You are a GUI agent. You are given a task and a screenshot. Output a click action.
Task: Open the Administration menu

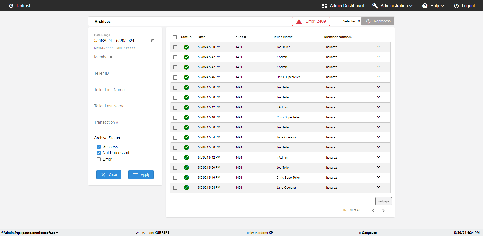394,6
